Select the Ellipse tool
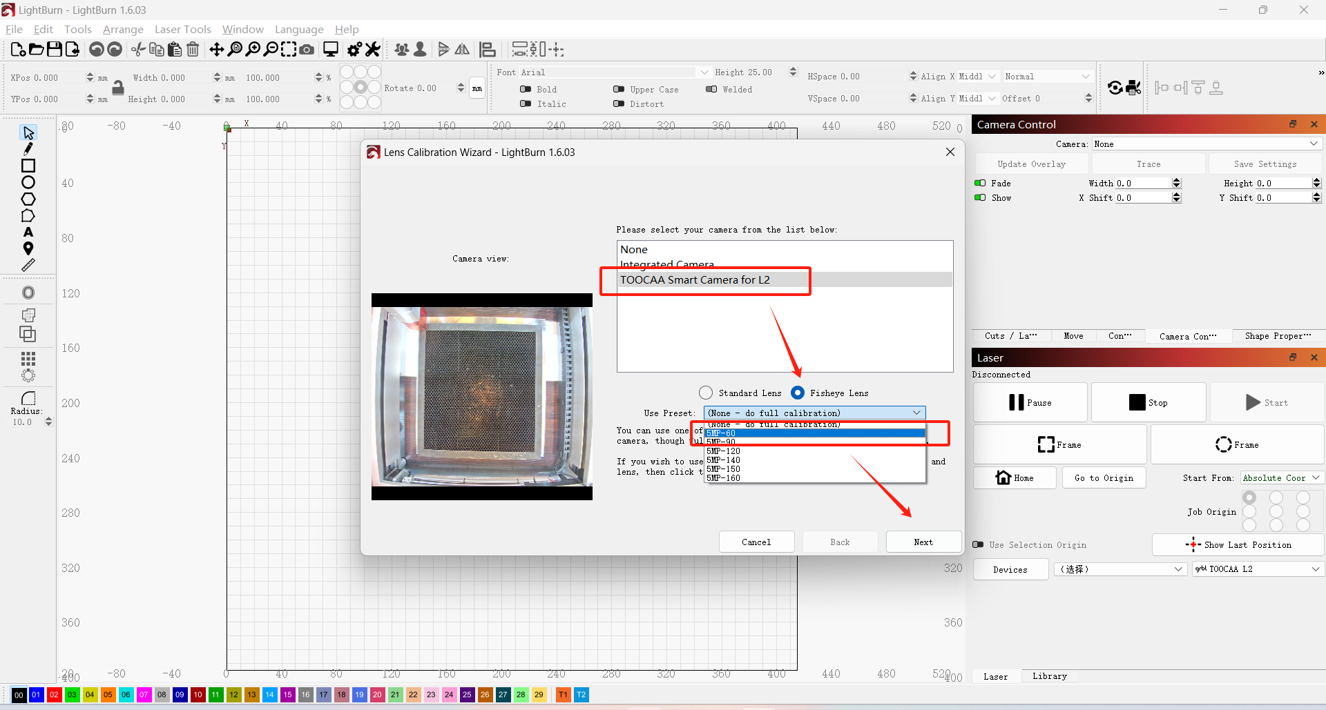Image resolution: width=1326 pixels, height=710 pixels. point(28,182)
